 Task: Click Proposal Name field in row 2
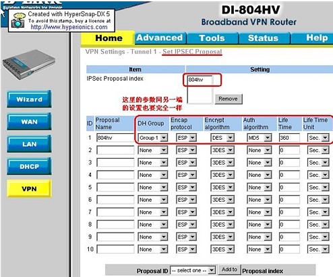click(x=115, y=150)
